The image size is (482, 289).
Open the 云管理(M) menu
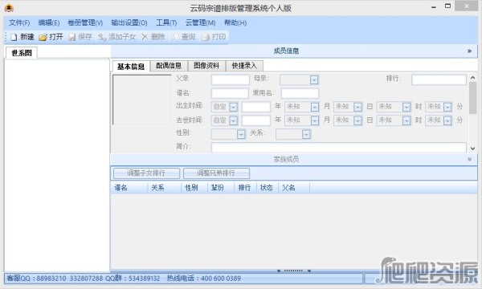pyautogui.click(x=200, y=22)
